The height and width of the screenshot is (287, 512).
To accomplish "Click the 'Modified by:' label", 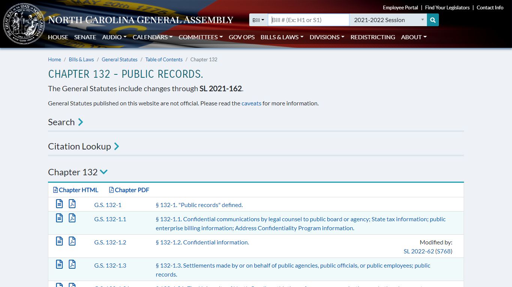I will tap(436, 242).
